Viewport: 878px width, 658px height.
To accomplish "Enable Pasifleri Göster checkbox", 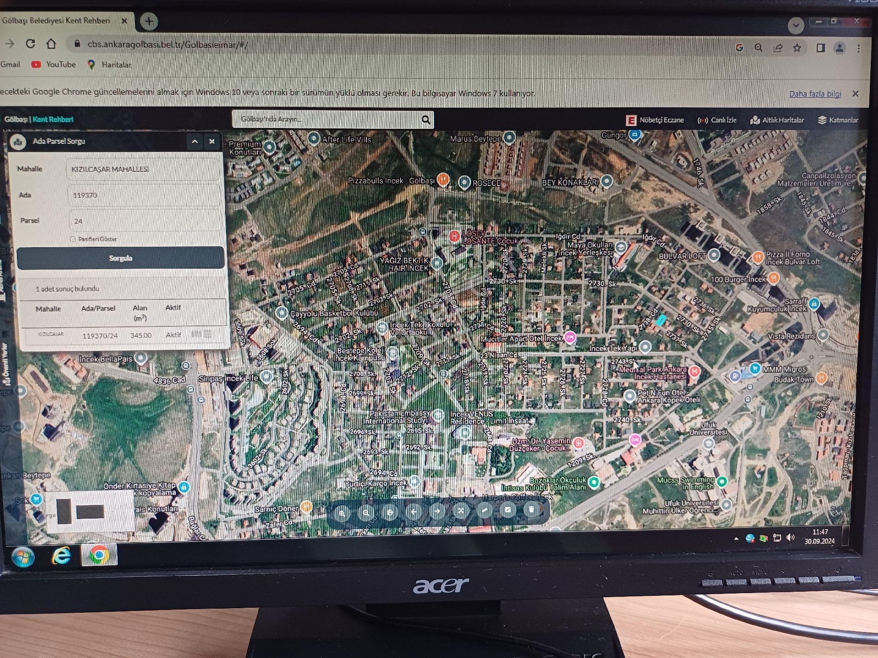I will coord(73,239).
